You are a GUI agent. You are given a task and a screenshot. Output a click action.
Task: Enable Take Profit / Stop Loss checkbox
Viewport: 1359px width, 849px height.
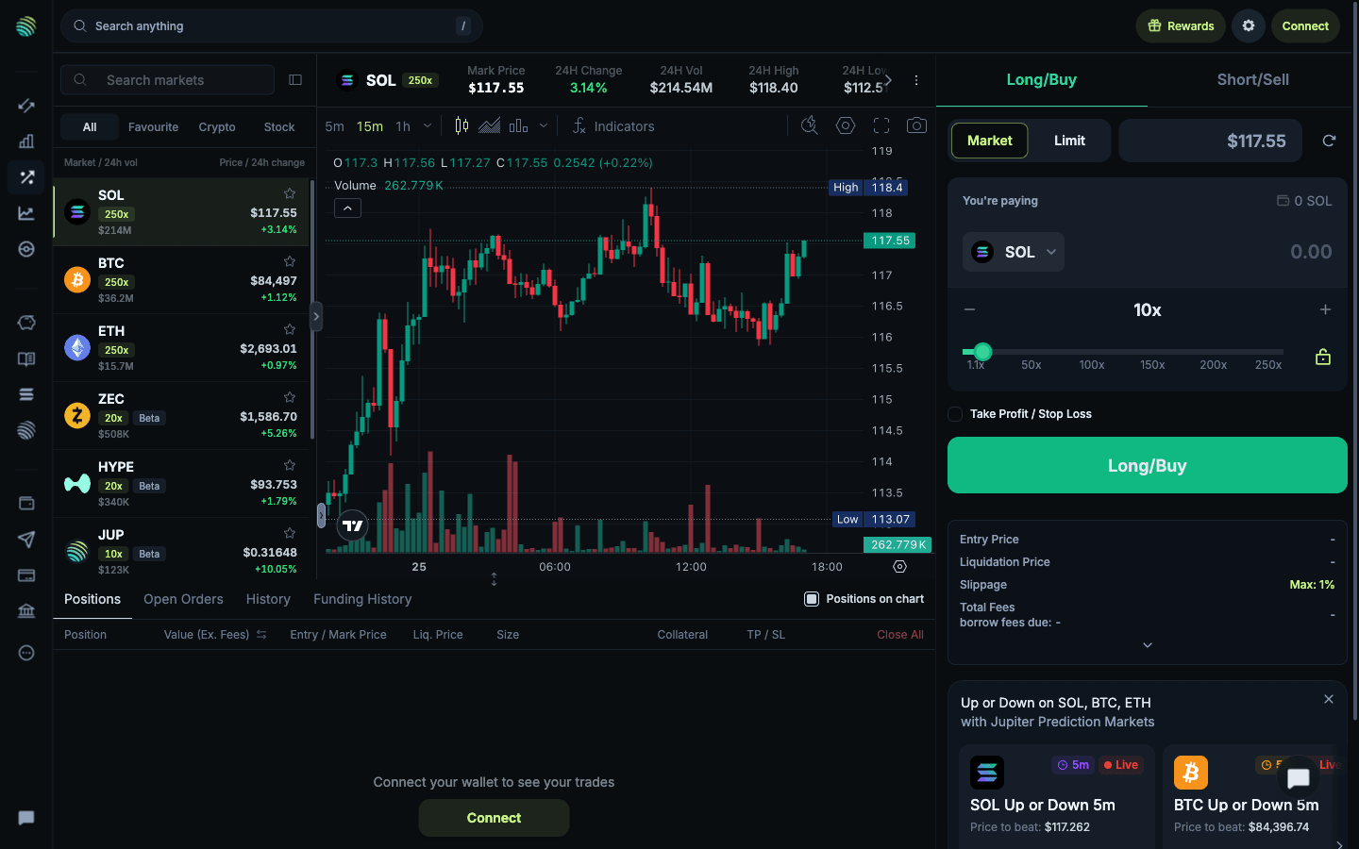[x=955, y=414]
